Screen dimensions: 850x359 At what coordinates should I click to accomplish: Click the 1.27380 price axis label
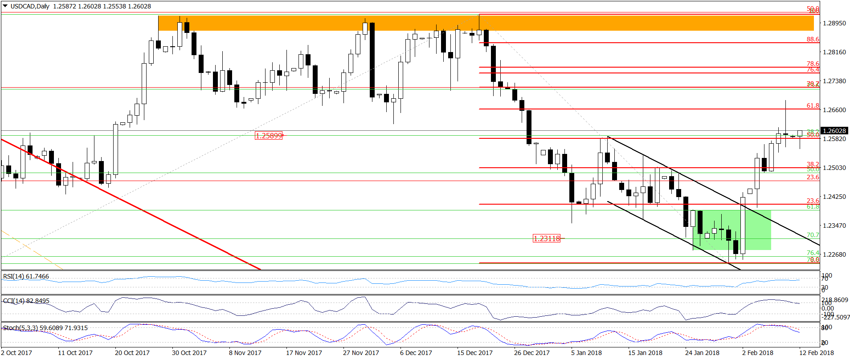click(834, 81)
